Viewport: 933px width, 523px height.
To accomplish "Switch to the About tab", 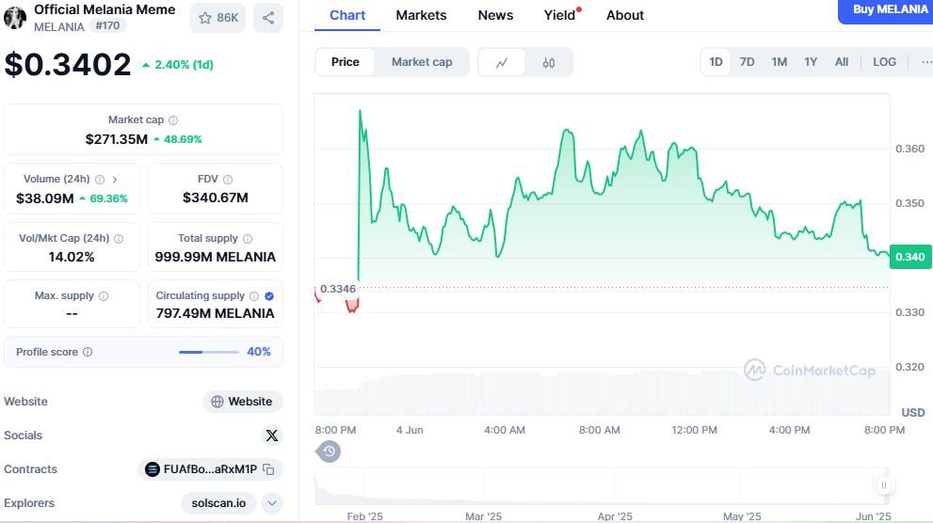I will 625,15.
